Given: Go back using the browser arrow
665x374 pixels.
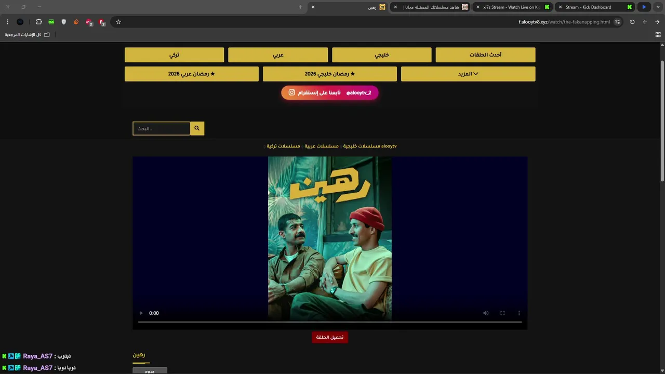Looking at the screenshot, I should tap(645, 22).
